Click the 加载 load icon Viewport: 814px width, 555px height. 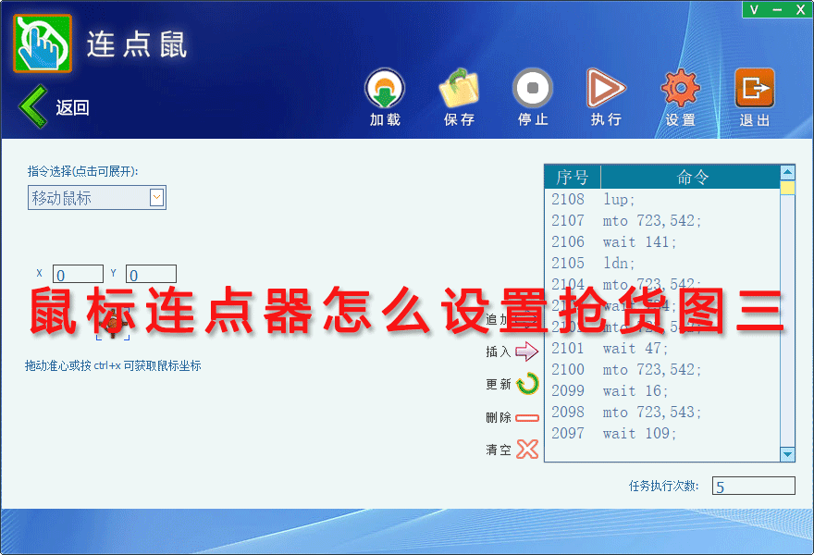tap(385, 89)
